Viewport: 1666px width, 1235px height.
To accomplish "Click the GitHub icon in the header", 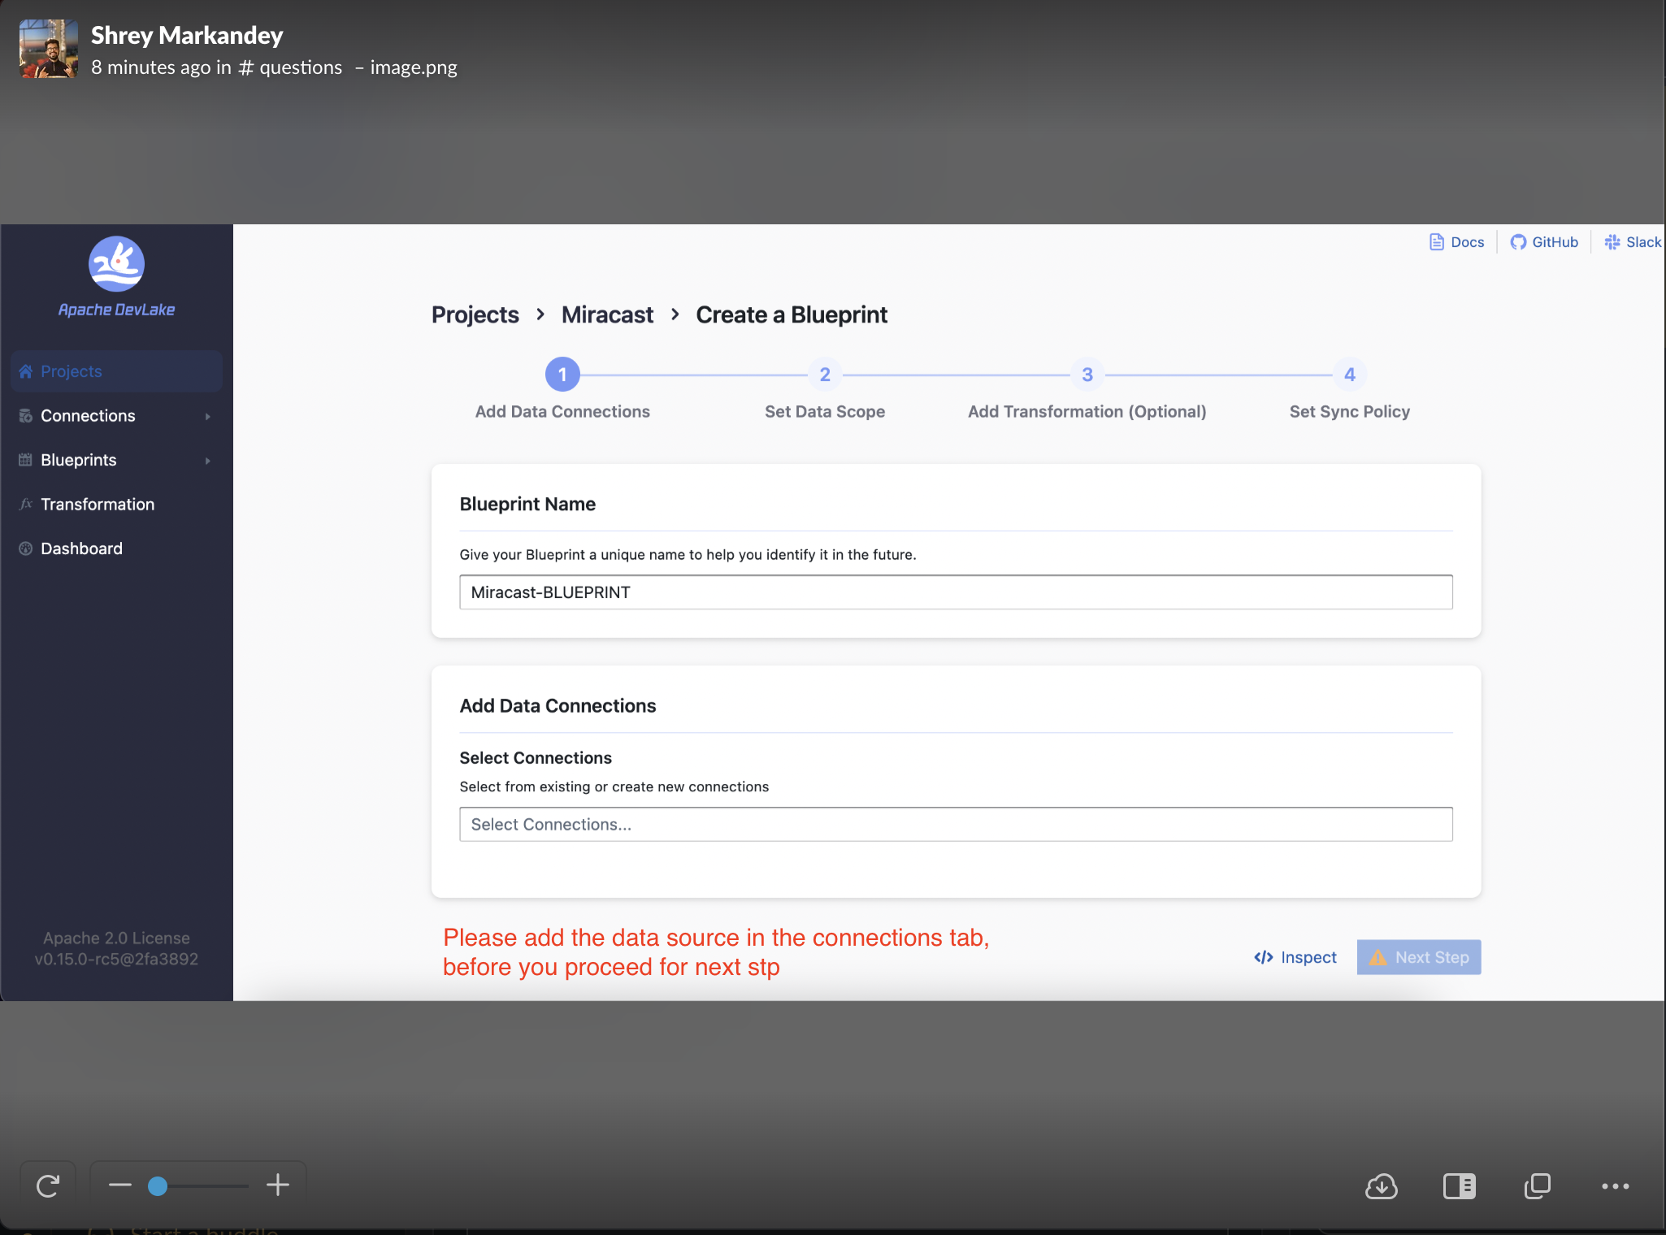I will 1518,242.
